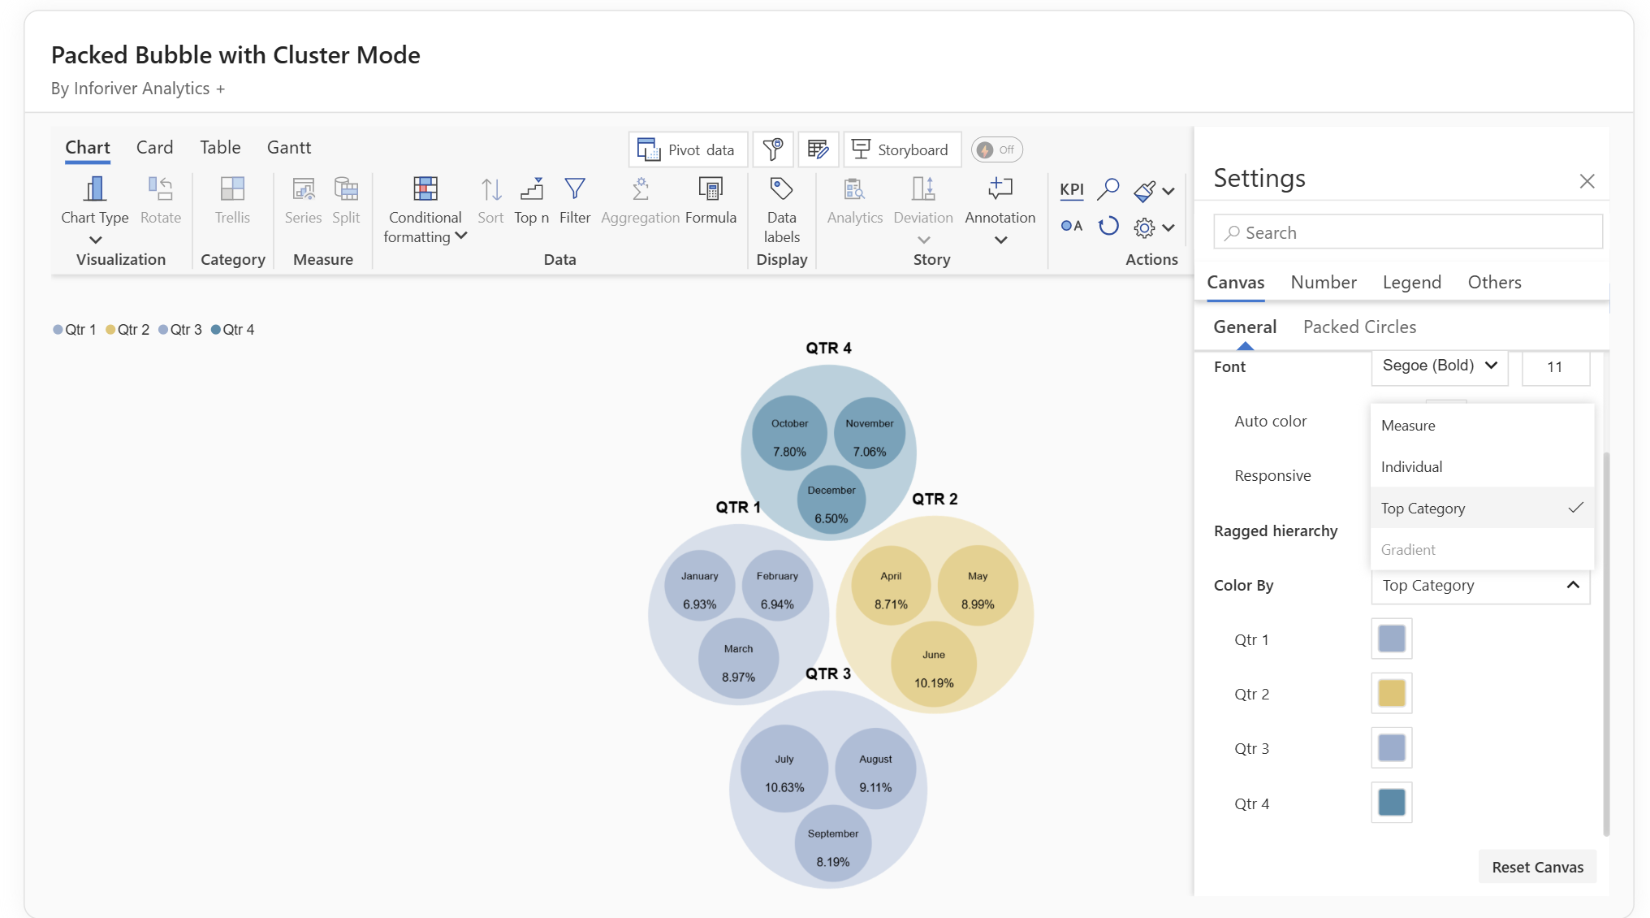
Task: Click the Reset Canvas button
Action: [1536, 867]
